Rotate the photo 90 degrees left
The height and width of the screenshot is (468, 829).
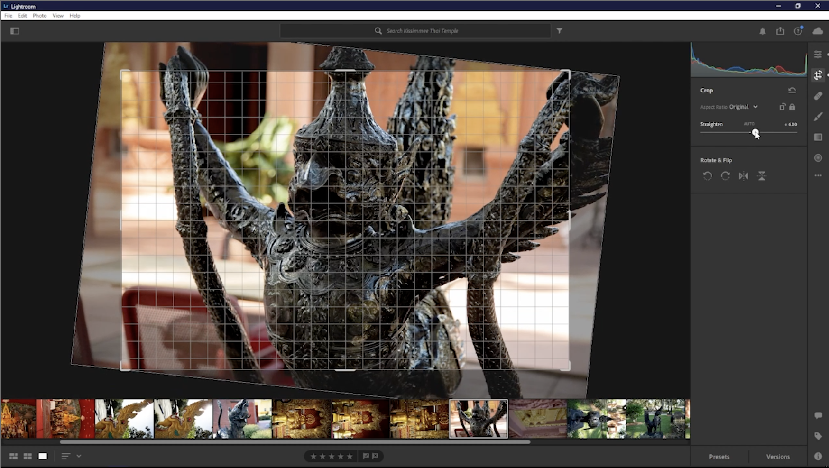click(x=708, y=175)
